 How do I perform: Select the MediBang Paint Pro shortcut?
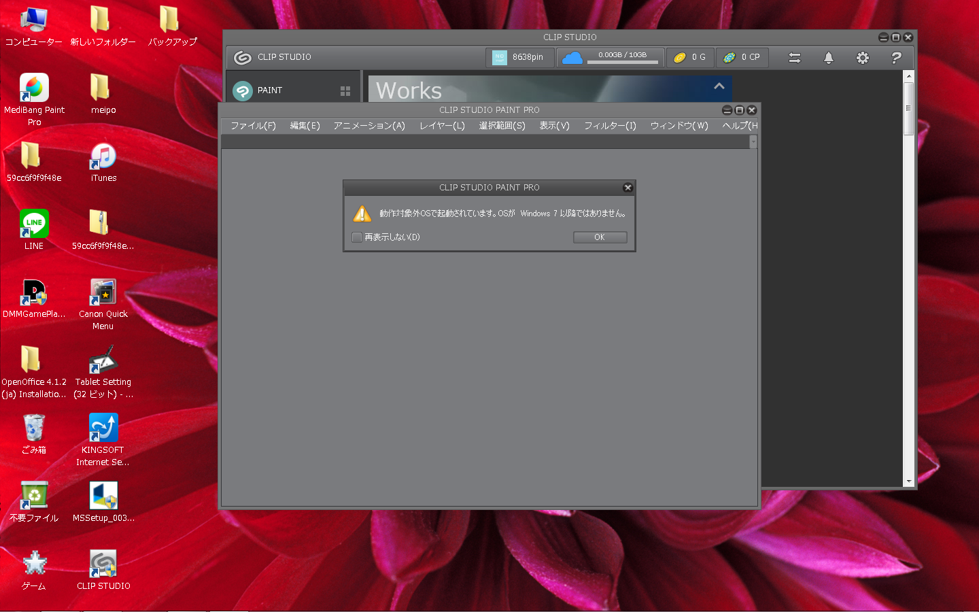pos(34,100)
